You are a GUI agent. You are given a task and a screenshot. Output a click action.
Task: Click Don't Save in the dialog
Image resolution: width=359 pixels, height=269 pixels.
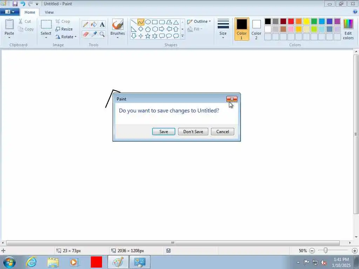coord(193,132)
